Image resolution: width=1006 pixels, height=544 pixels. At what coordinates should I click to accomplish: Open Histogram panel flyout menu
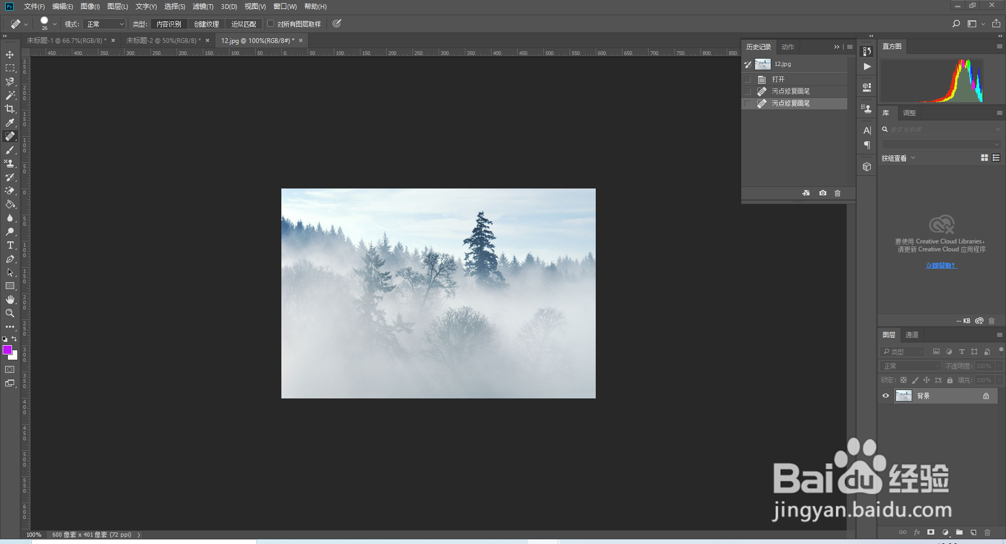click(x=999, y=47)
